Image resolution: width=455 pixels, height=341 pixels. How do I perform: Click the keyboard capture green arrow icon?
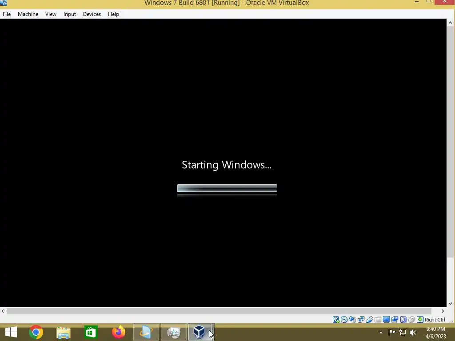pos(420,320)
